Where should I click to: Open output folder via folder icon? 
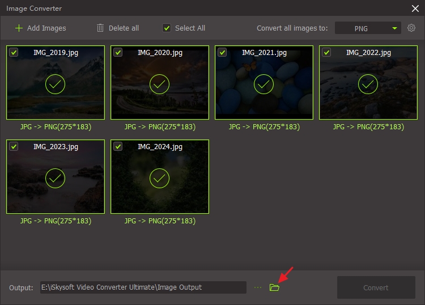275,287
